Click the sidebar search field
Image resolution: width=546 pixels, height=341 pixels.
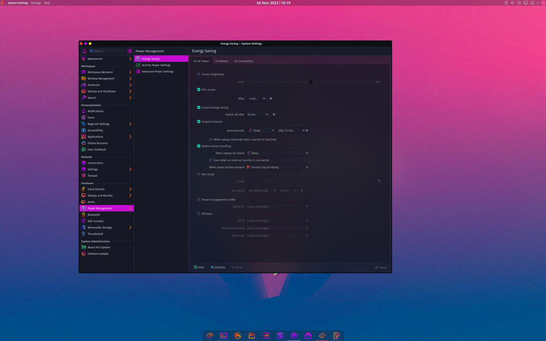click(x=107, y=51)
